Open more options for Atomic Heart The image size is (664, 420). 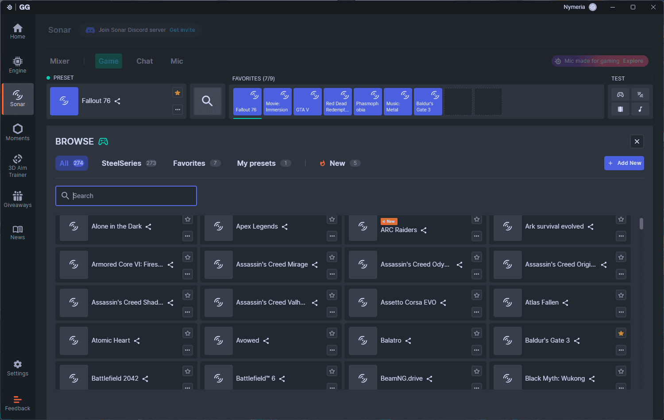point(188,350)
